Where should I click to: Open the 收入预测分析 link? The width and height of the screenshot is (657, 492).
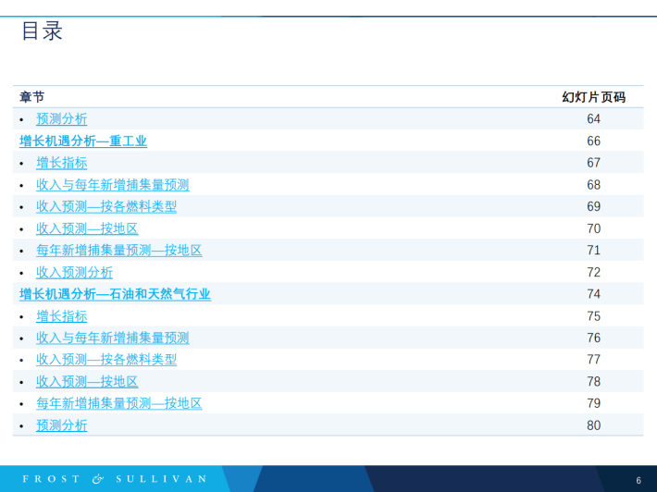point(75,273)
